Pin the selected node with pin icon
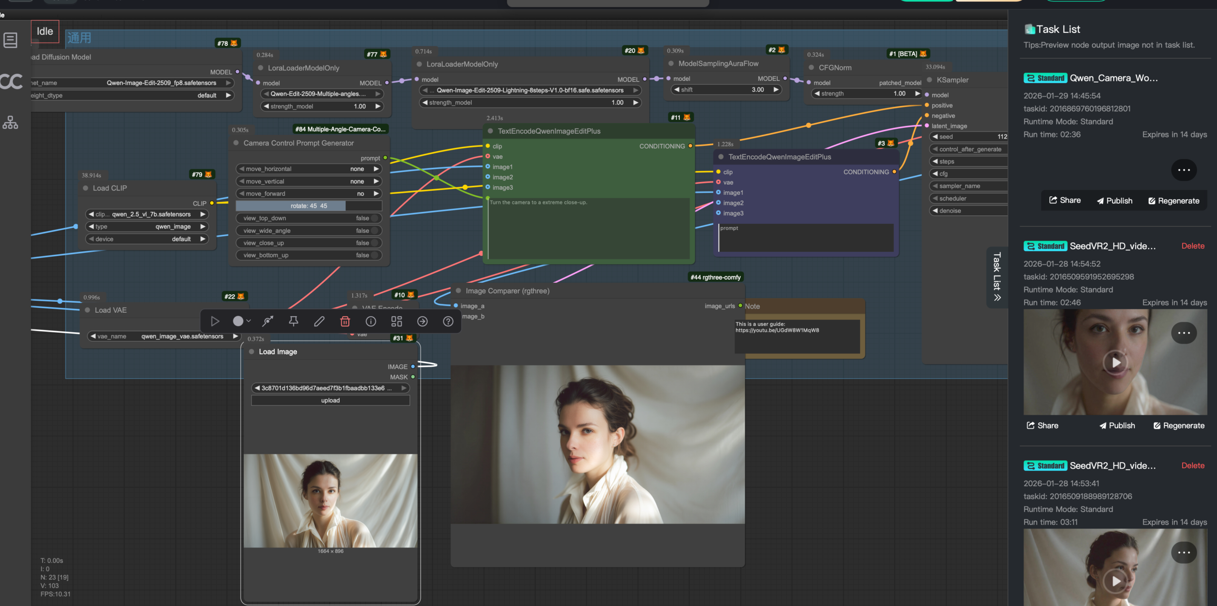The height and width of the screenshot is (606, 1217). point(293,322)
